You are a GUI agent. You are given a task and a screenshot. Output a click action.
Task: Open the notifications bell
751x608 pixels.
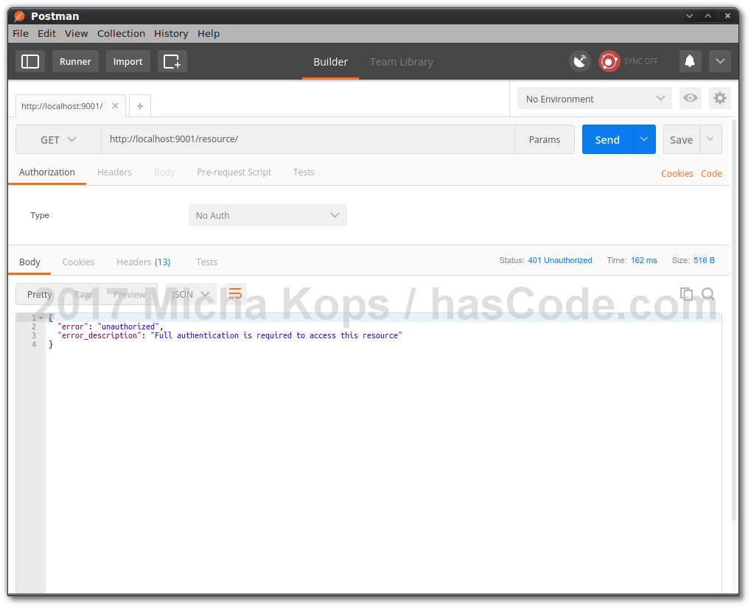[x=690, y=61]
